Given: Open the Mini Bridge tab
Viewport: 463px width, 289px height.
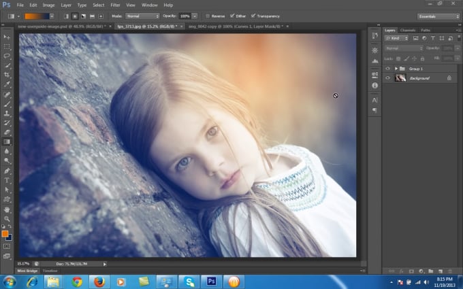Looking at the screenshot, I should coord(27,271).
